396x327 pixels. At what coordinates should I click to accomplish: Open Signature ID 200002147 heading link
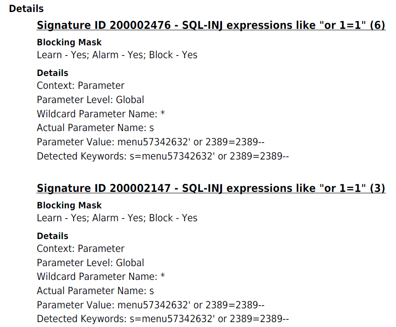click(211, 188)
